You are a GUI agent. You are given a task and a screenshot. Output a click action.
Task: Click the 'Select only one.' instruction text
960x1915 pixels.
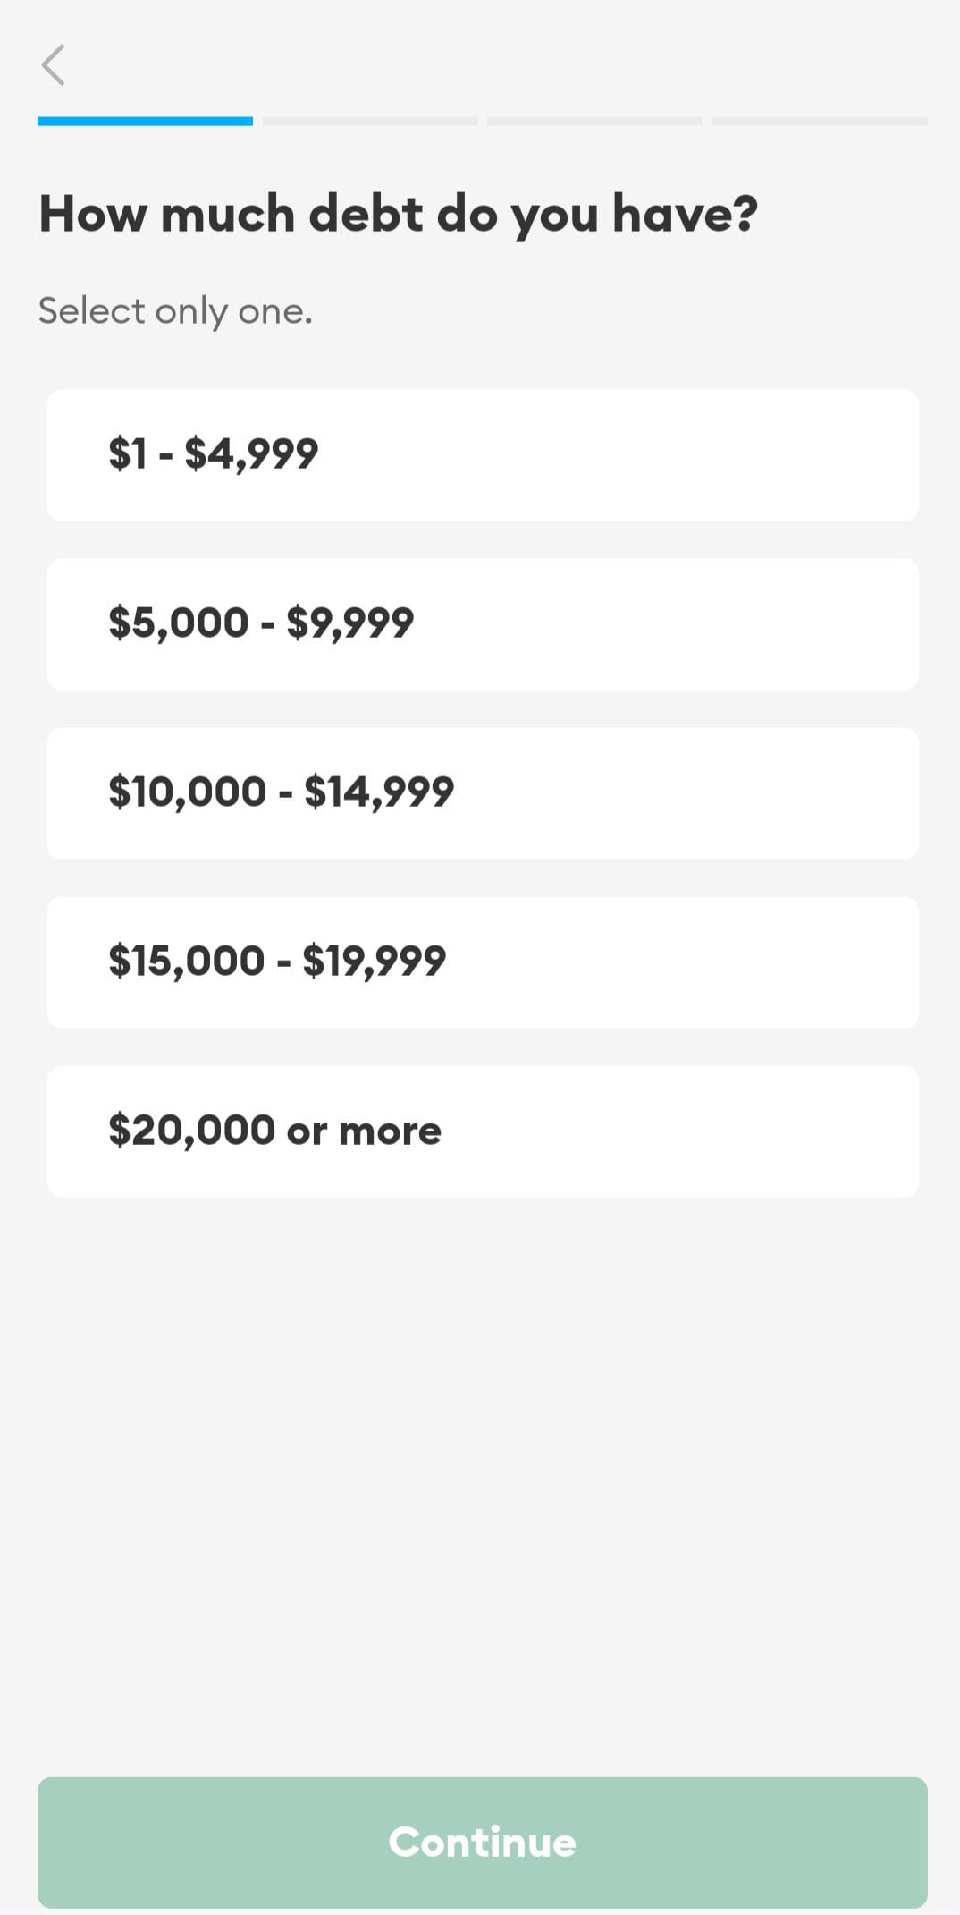pos(175,311)
